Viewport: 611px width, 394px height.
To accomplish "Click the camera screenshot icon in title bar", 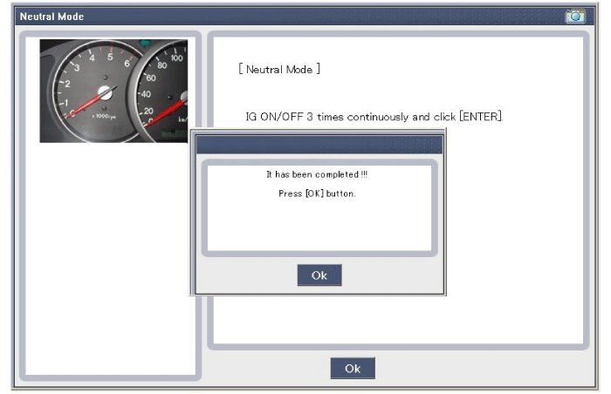I will [x=575, y=16].
